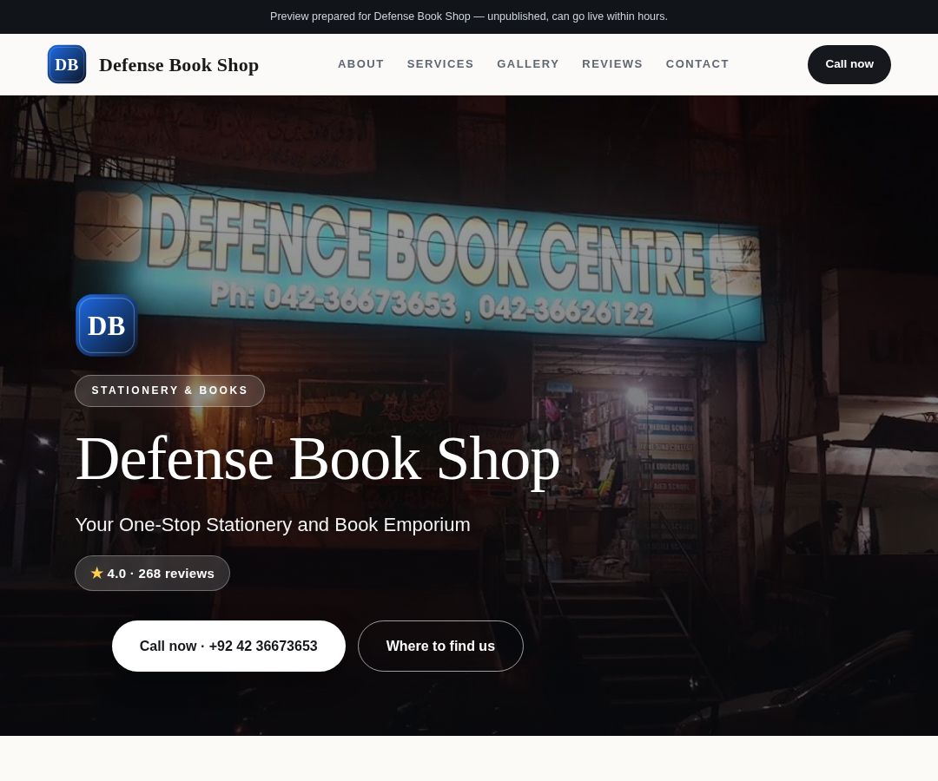The width and height of the screenshot is (938, 781).
Task: Click the Stationery & Books category tag
Action: click(169, 390)
